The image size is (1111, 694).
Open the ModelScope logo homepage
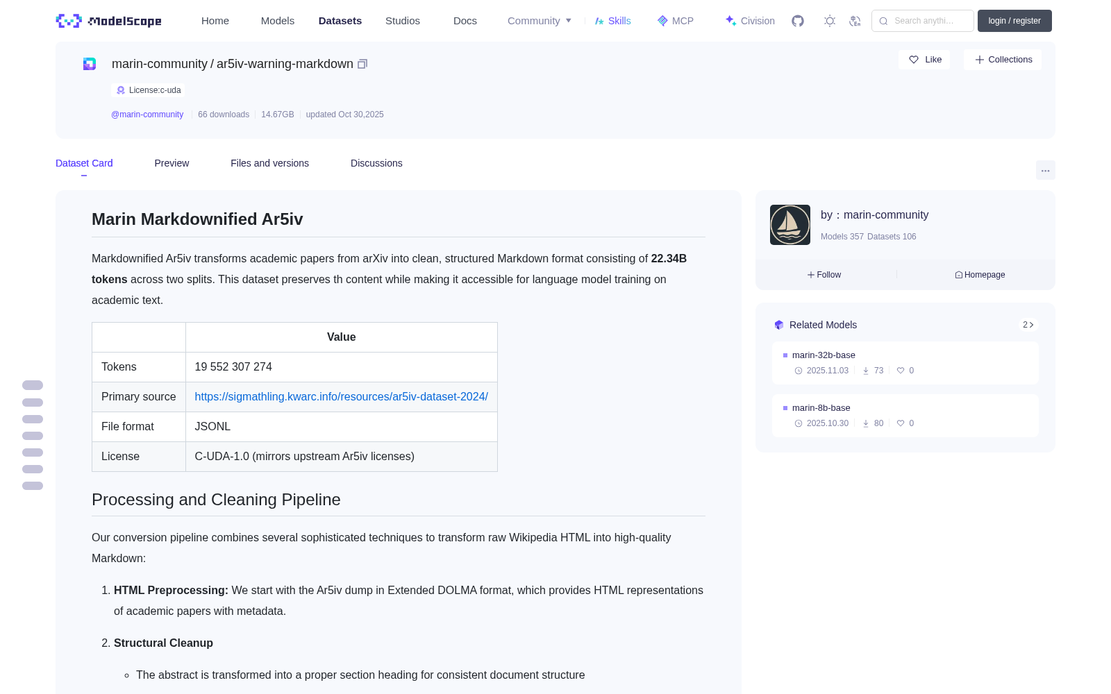[109, 21]
